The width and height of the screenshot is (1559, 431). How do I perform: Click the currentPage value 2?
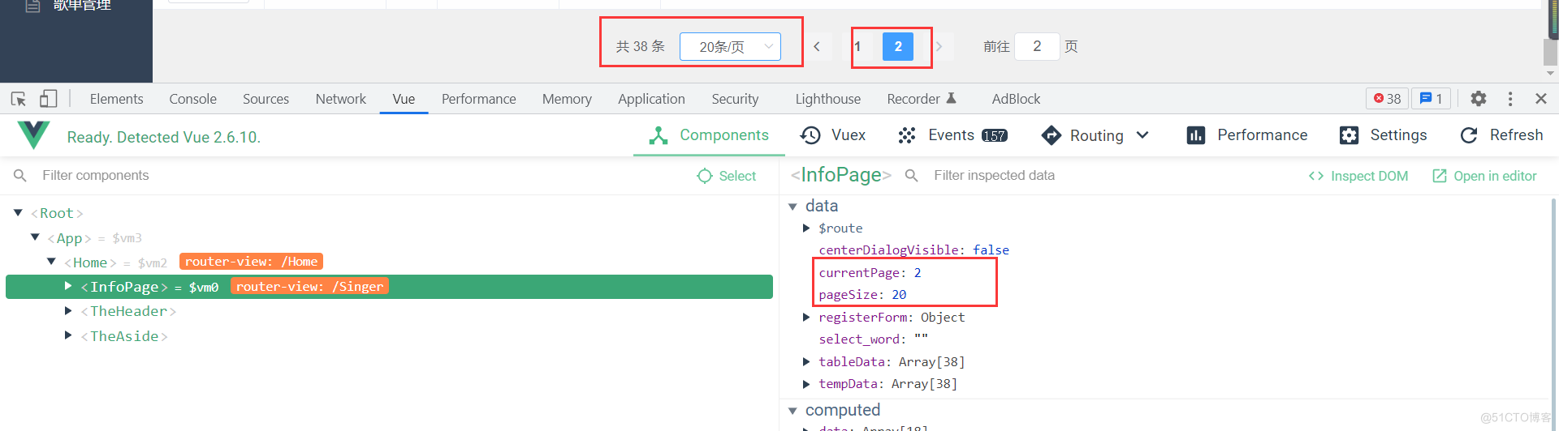(918, 273)
